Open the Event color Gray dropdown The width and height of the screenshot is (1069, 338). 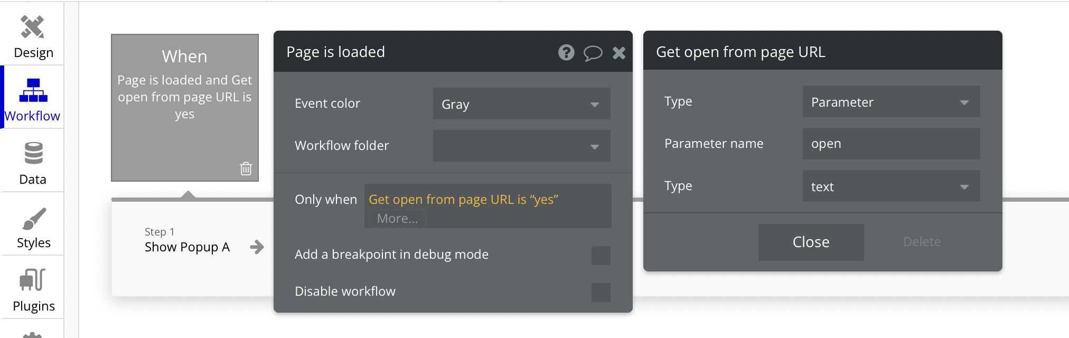coord(521,104)
